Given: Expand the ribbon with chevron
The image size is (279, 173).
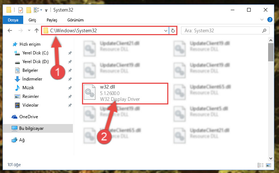Looking at the screenshot, I should (262, 20).
